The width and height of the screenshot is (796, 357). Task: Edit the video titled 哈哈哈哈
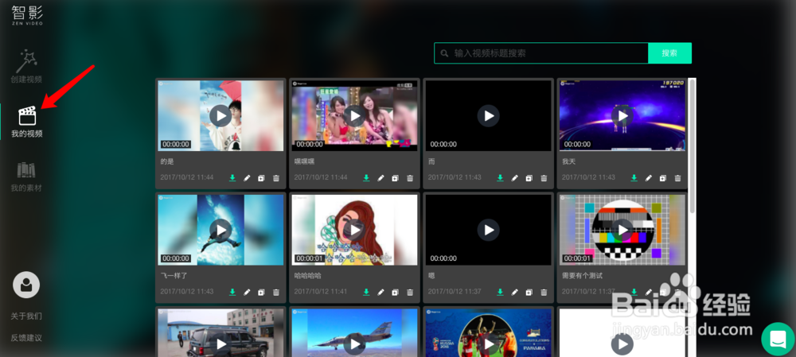tap(380, 292)
